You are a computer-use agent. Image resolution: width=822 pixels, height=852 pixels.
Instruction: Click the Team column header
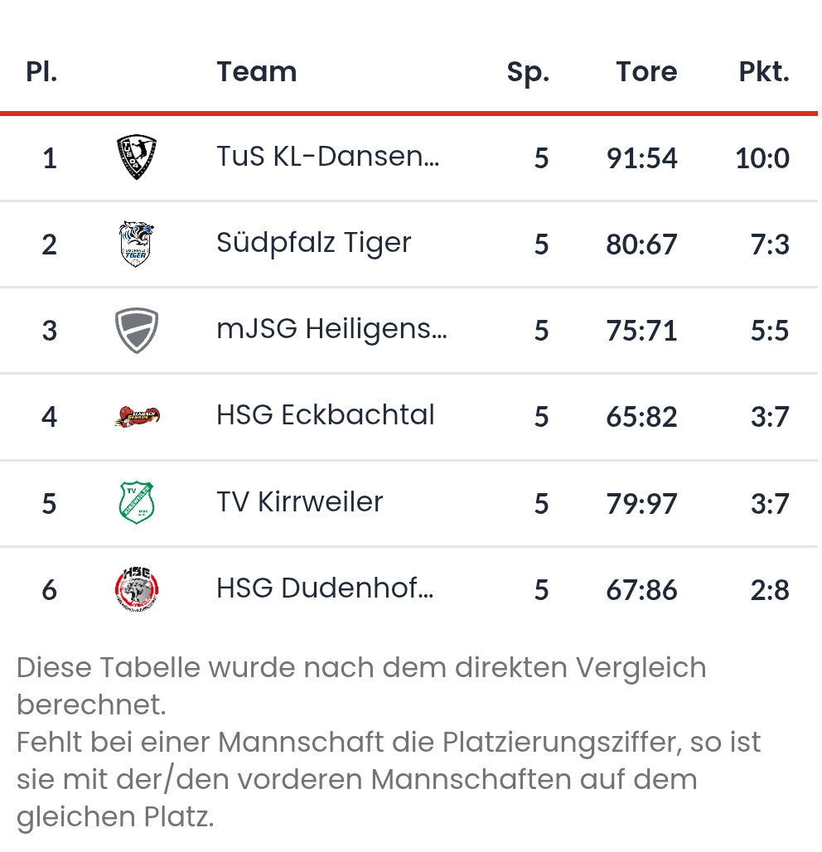click(x=256, y=72)
